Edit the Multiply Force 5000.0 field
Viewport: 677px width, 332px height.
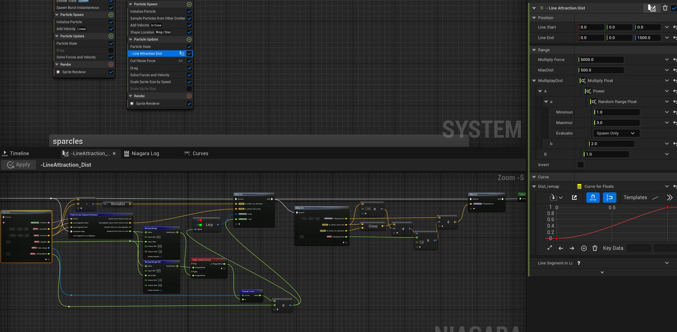(x=601, y=59)
